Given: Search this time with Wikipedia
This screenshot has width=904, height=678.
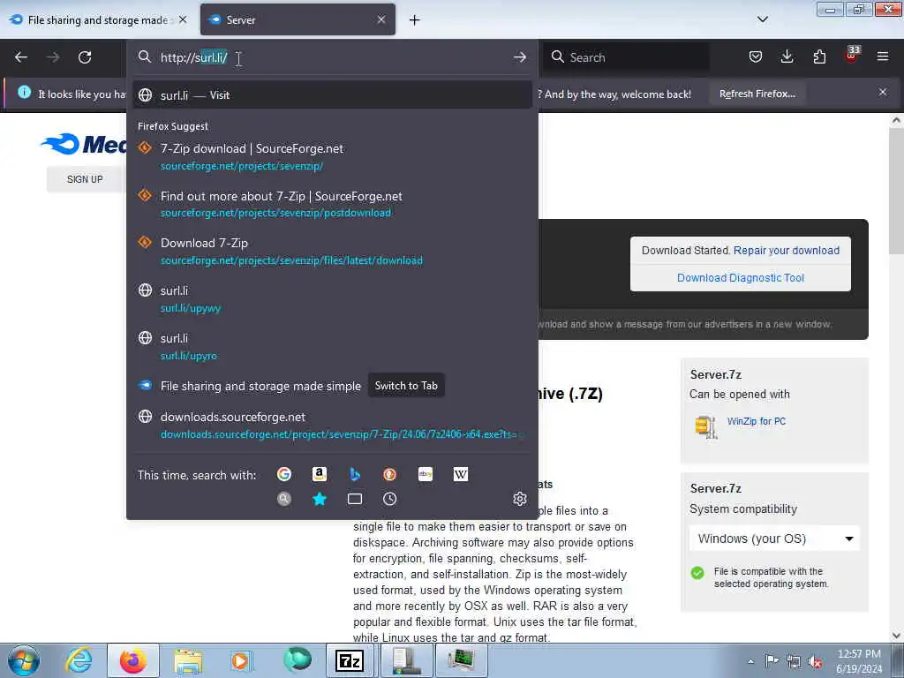Looking at the screenshot, I should tap(461, 474).
